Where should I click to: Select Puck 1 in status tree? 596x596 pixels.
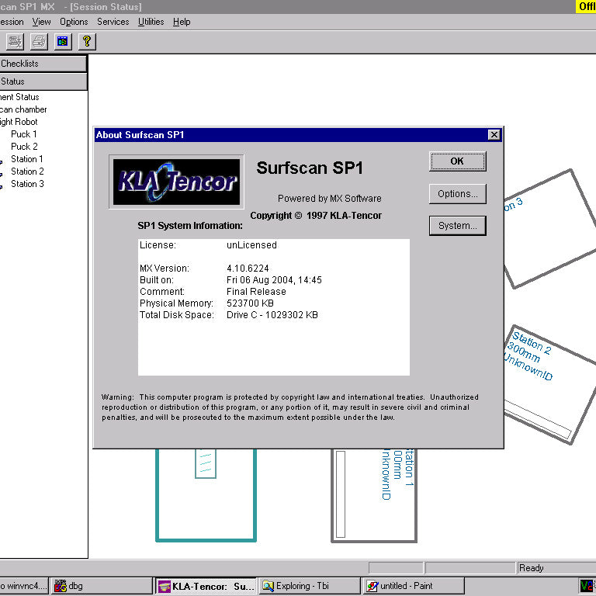(x=24, y=134)
